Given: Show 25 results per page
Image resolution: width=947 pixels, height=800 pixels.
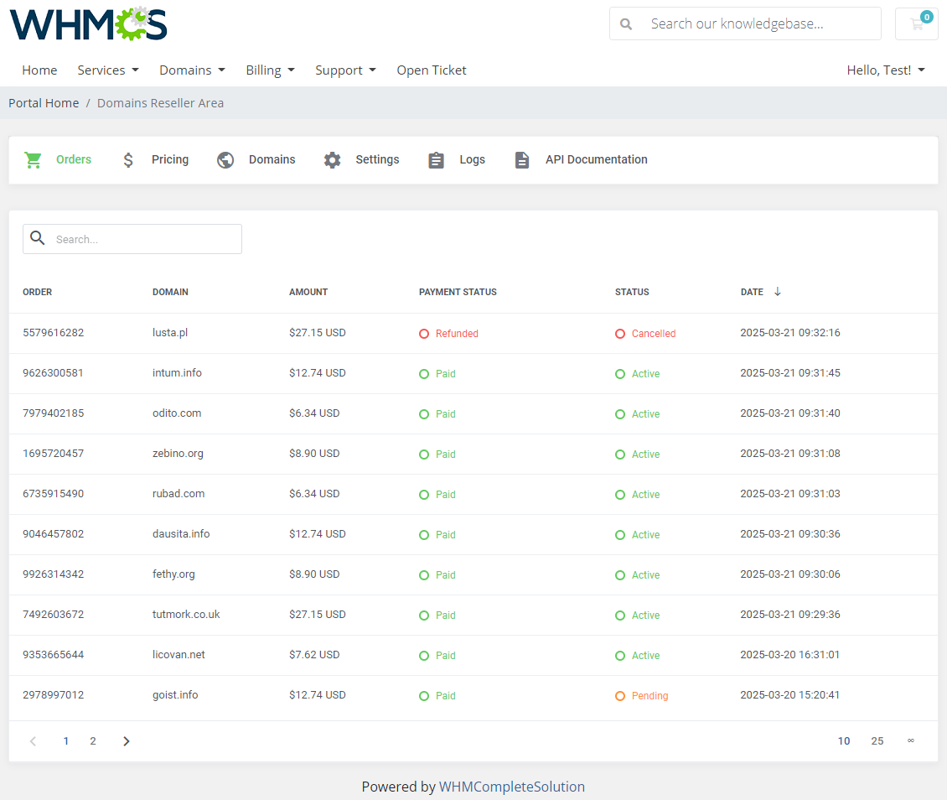Looking at the screenshot, I should pyautogui.click(x=877, y=740).
